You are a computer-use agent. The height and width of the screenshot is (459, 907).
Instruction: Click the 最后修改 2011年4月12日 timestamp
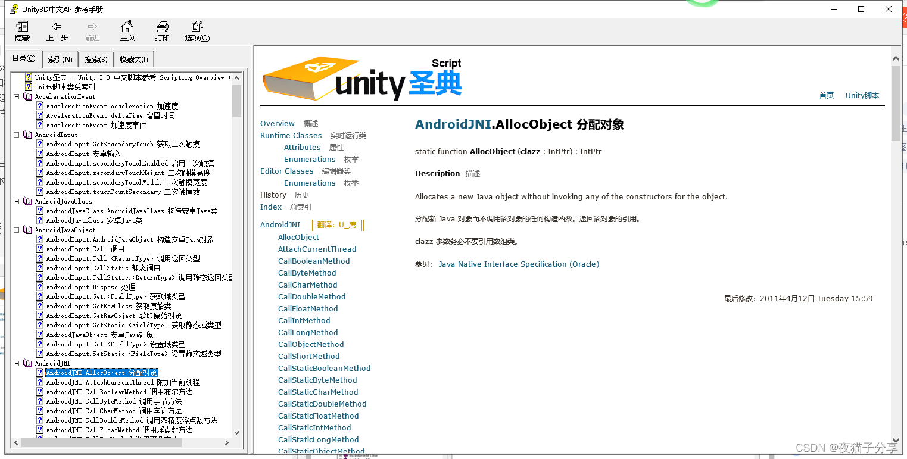798,298
